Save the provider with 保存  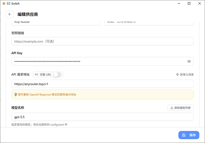pyautogui.click(x=189, y=135)
